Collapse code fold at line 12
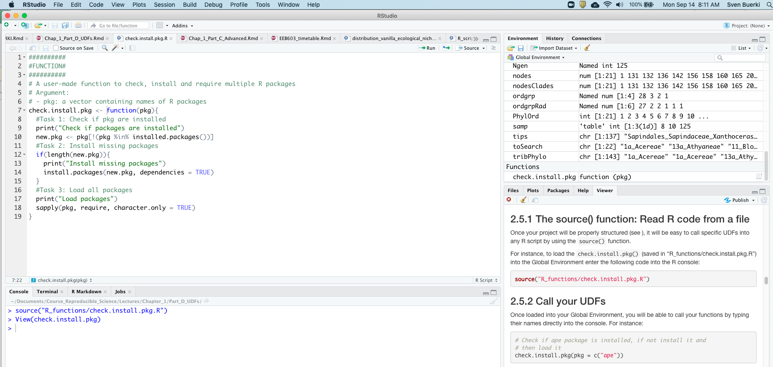This screenshot has height=367, width=773. (24, 155)
